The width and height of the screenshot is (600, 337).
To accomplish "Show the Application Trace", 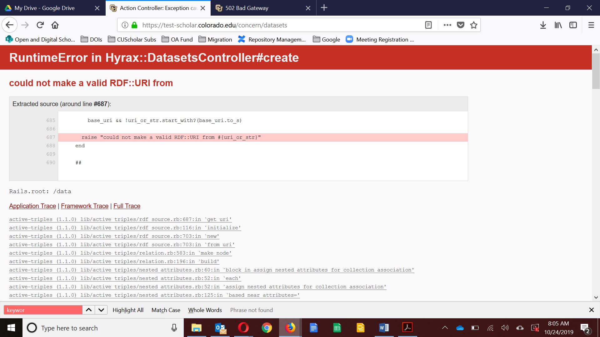I will (32, 206).
